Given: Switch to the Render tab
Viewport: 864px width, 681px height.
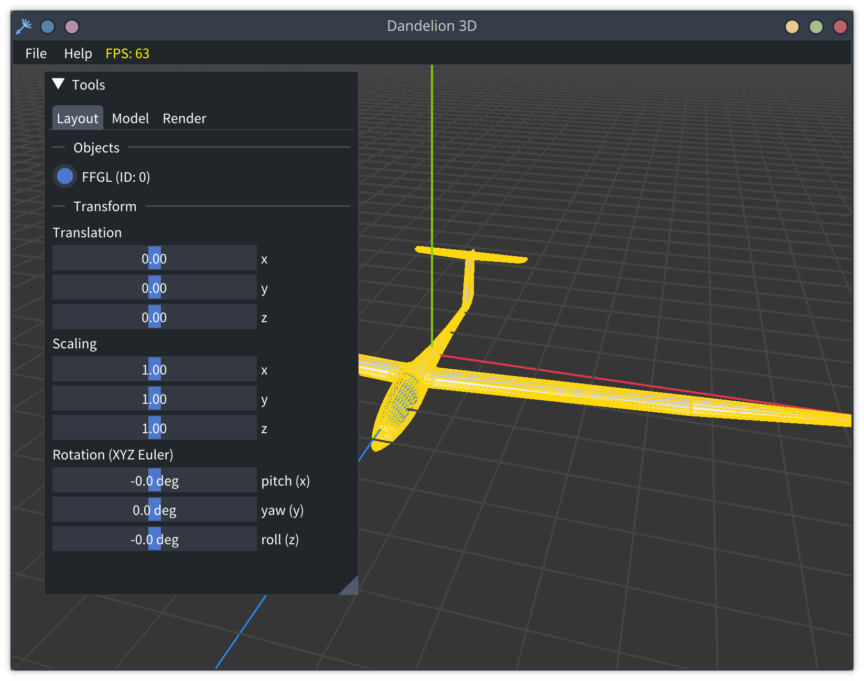Looking at the screenshot, I should click(184, 118).
